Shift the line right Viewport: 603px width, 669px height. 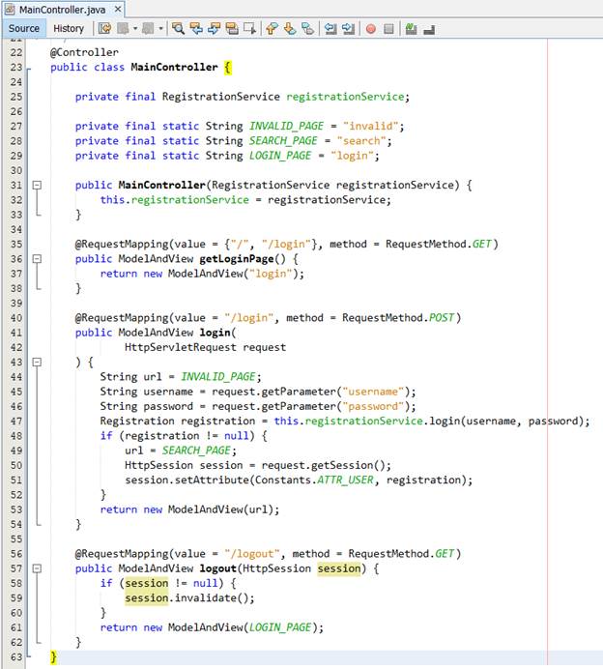(349, 29)
